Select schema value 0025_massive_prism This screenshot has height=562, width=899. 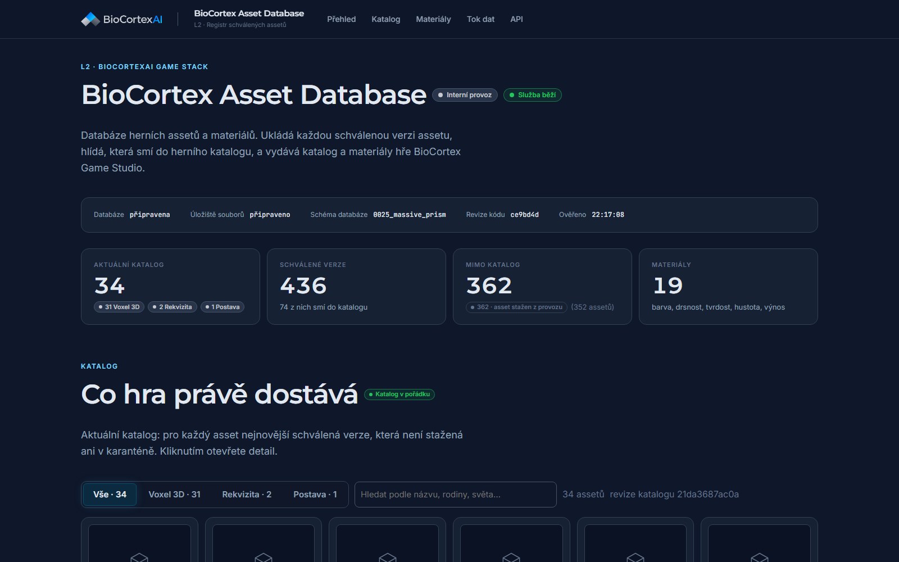point(410,215)
